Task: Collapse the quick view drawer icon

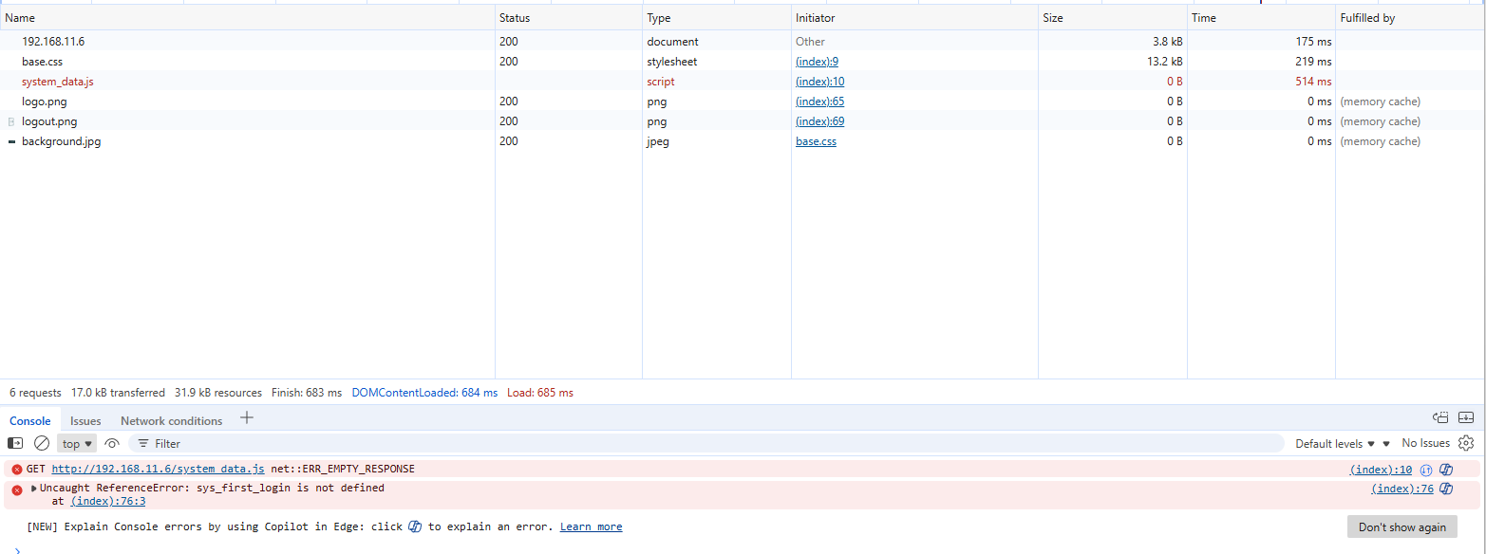Action: [1466, 417]
